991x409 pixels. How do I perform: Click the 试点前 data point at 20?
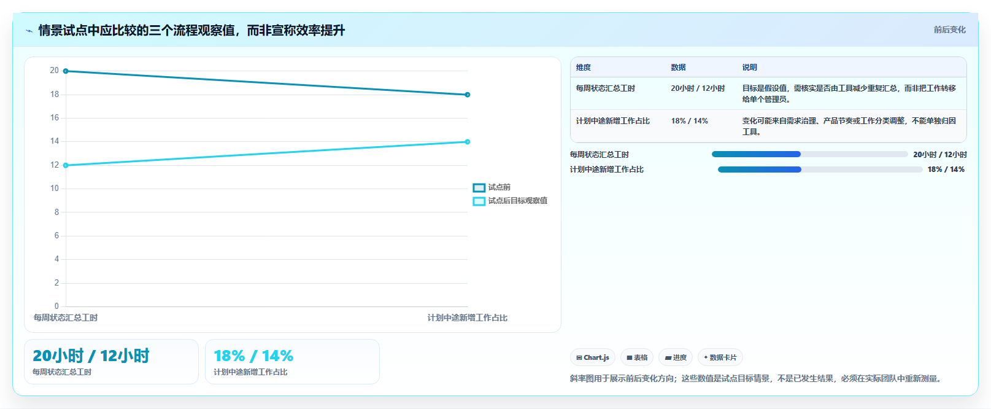[66, 71]
